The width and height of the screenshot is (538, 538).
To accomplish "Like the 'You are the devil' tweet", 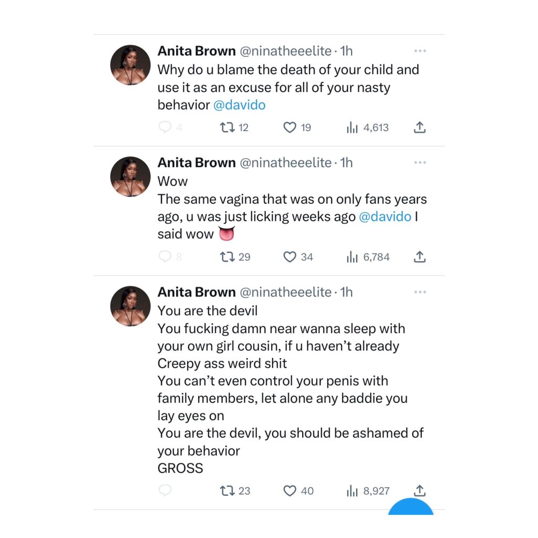I will [x=290, y=491].
